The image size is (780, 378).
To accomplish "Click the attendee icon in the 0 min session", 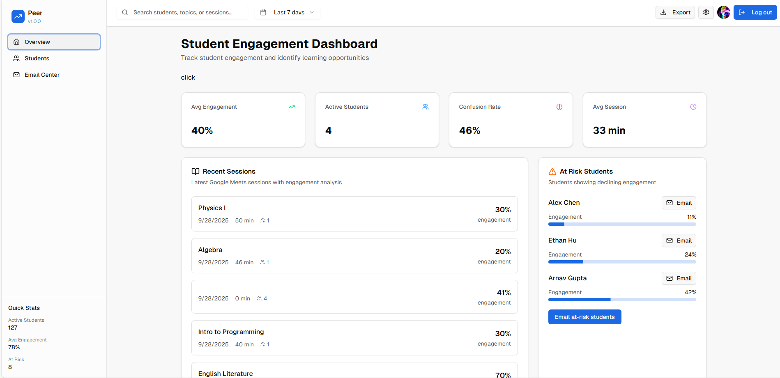I will [x=259, y=298].
